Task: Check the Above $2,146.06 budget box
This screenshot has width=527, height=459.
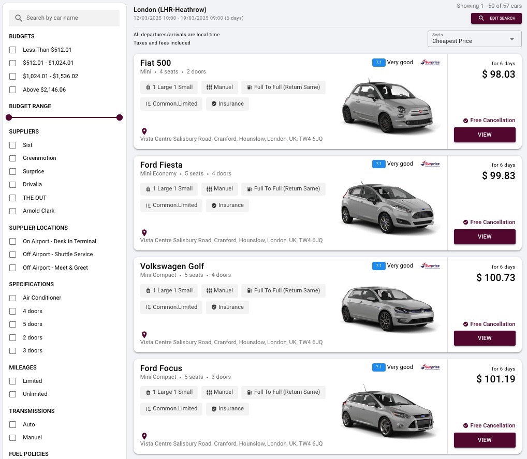Action: (13, 90)
